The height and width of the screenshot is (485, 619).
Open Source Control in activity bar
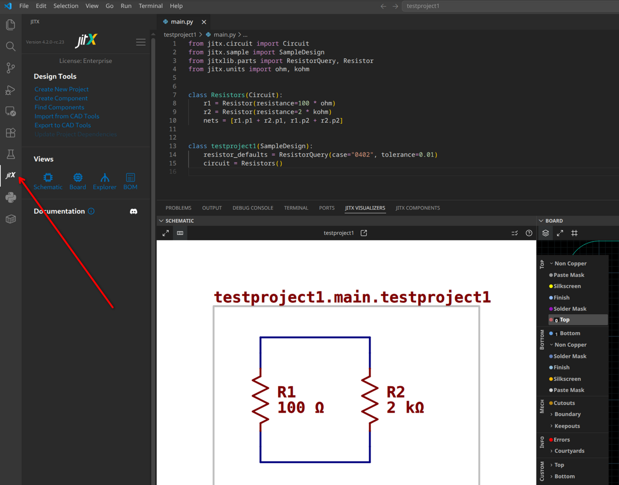(11, 68)
